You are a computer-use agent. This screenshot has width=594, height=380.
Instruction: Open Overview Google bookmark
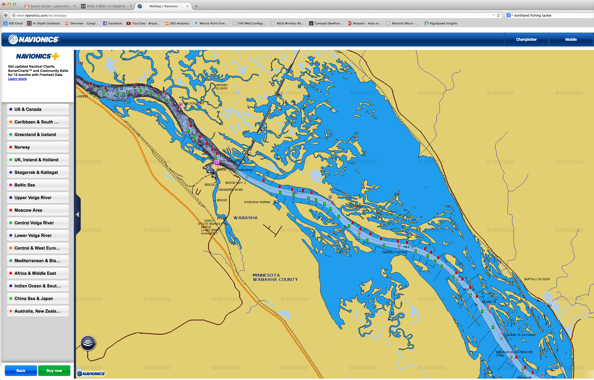click(x=82, y=23)
